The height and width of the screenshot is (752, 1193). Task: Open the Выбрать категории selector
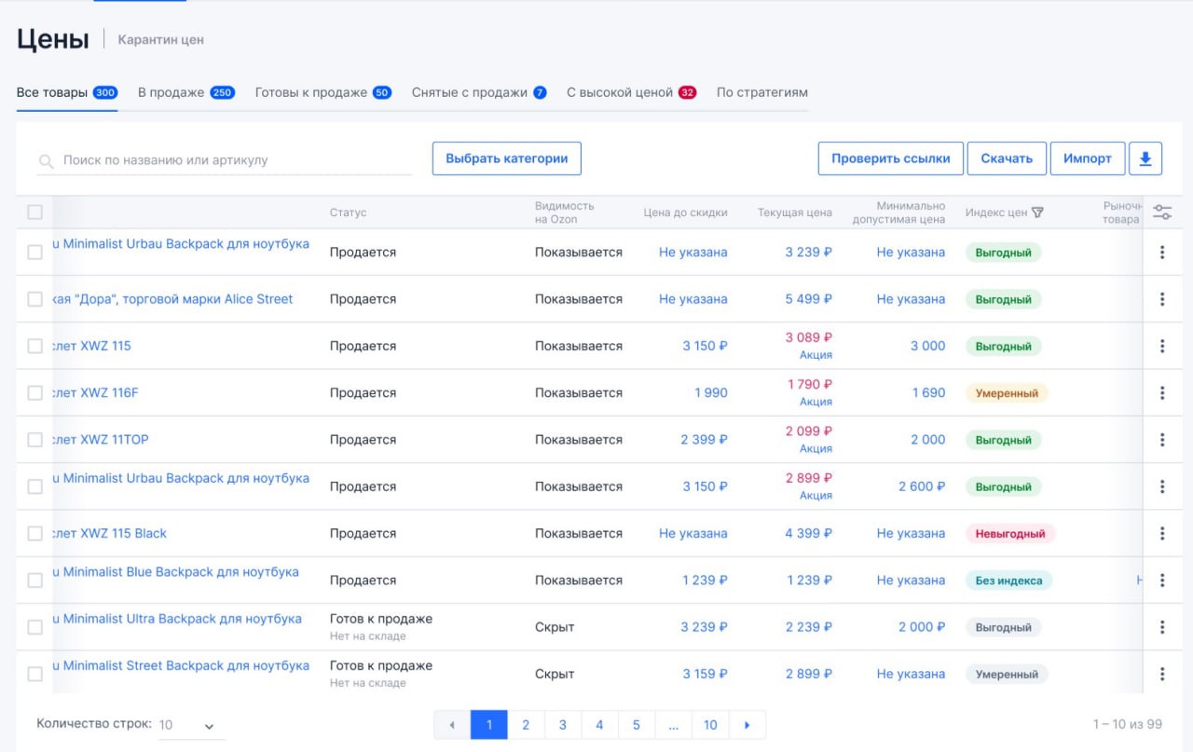506,158
